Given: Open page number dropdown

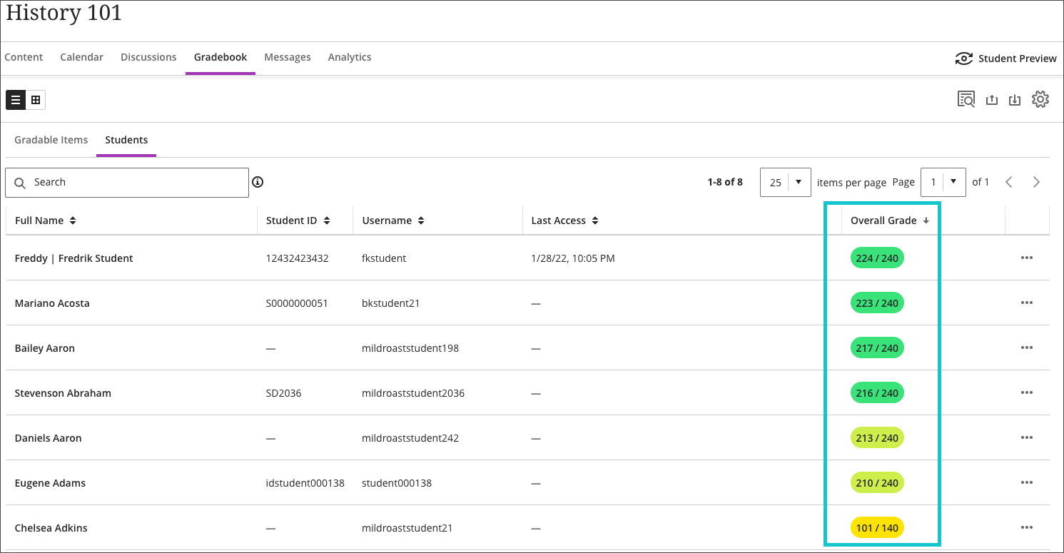Looking at the screenshot, I should [943, 182].
